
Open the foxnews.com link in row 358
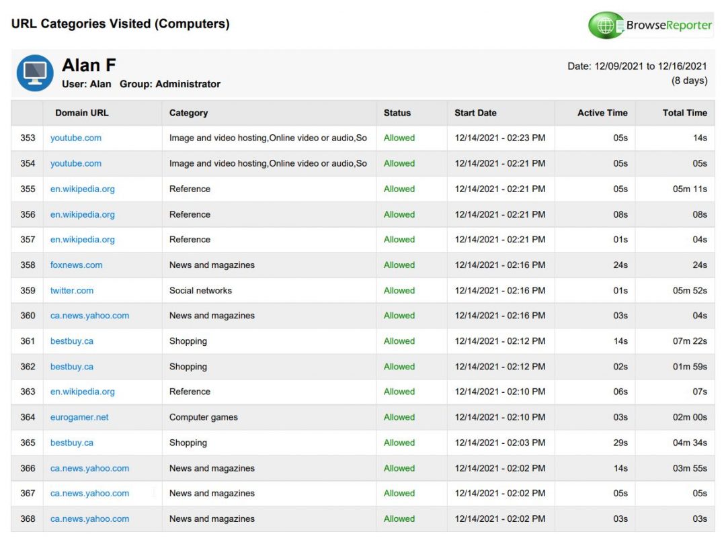pyautogui.click(x=76, y=265)
